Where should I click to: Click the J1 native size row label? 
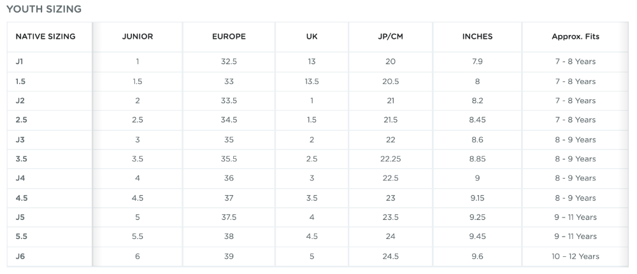[x=20, y=62]
